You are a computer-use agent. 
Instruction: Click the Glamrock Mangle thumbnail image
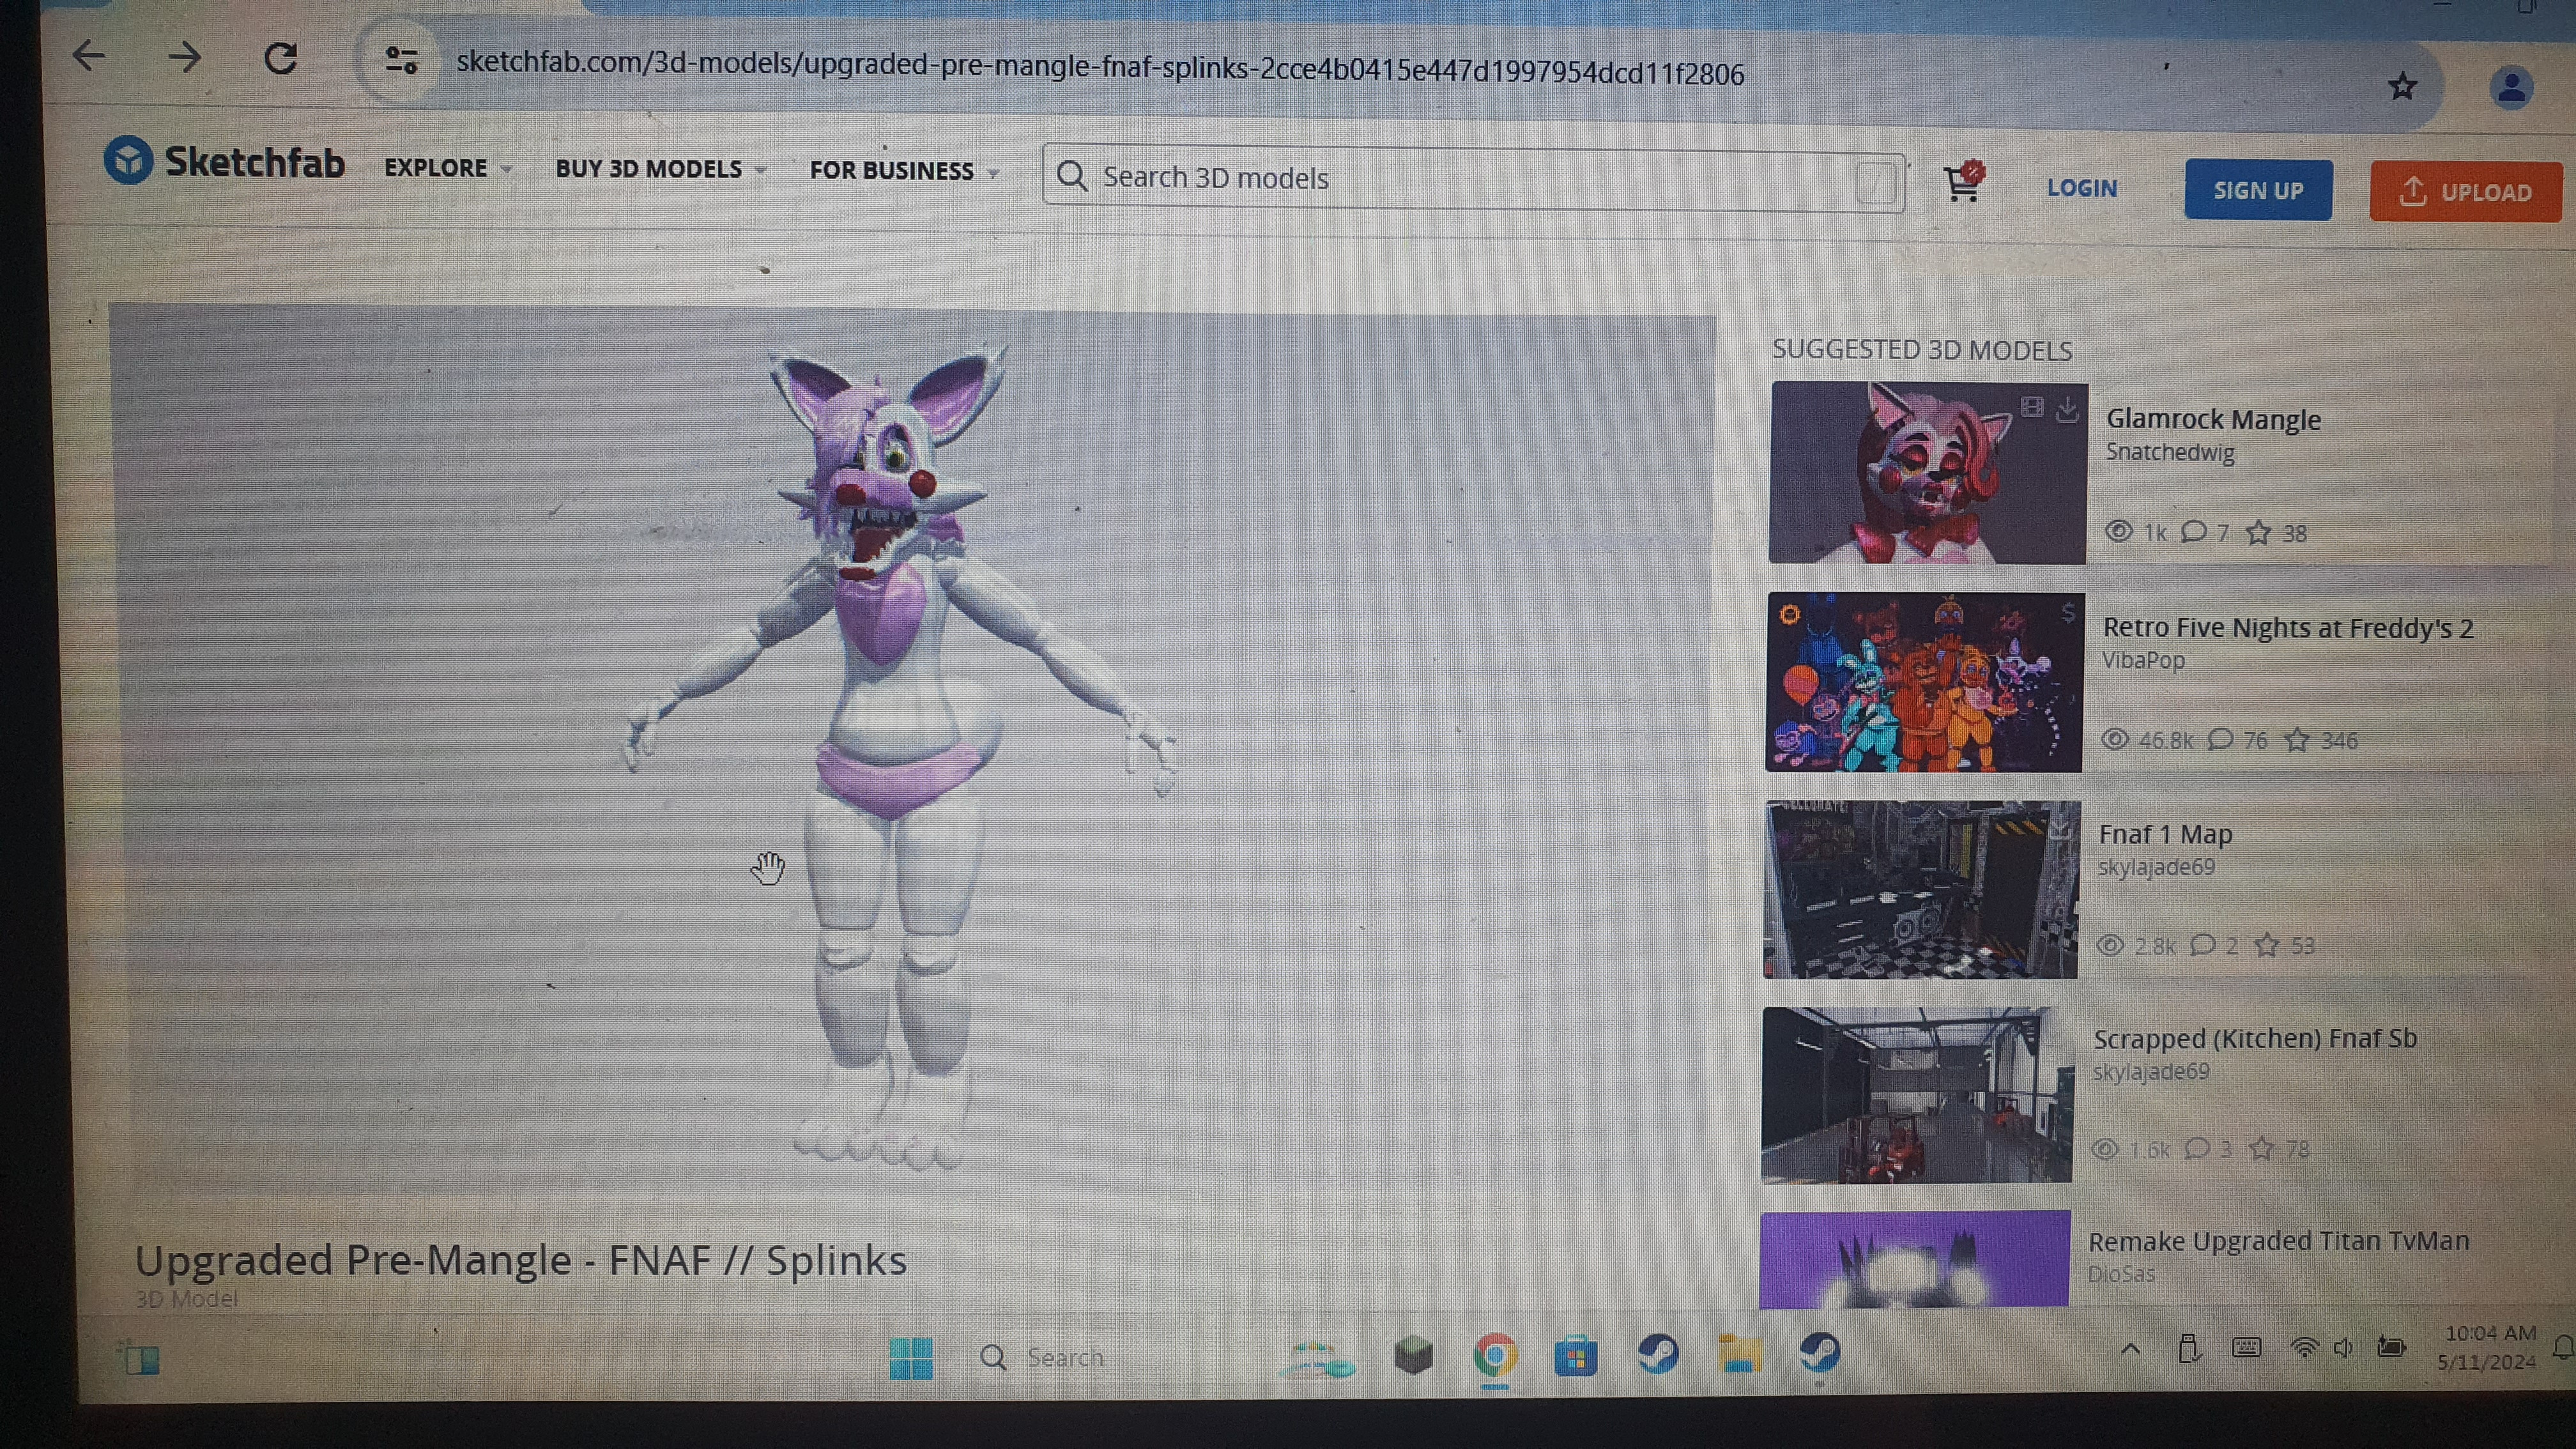[1928, 472]
